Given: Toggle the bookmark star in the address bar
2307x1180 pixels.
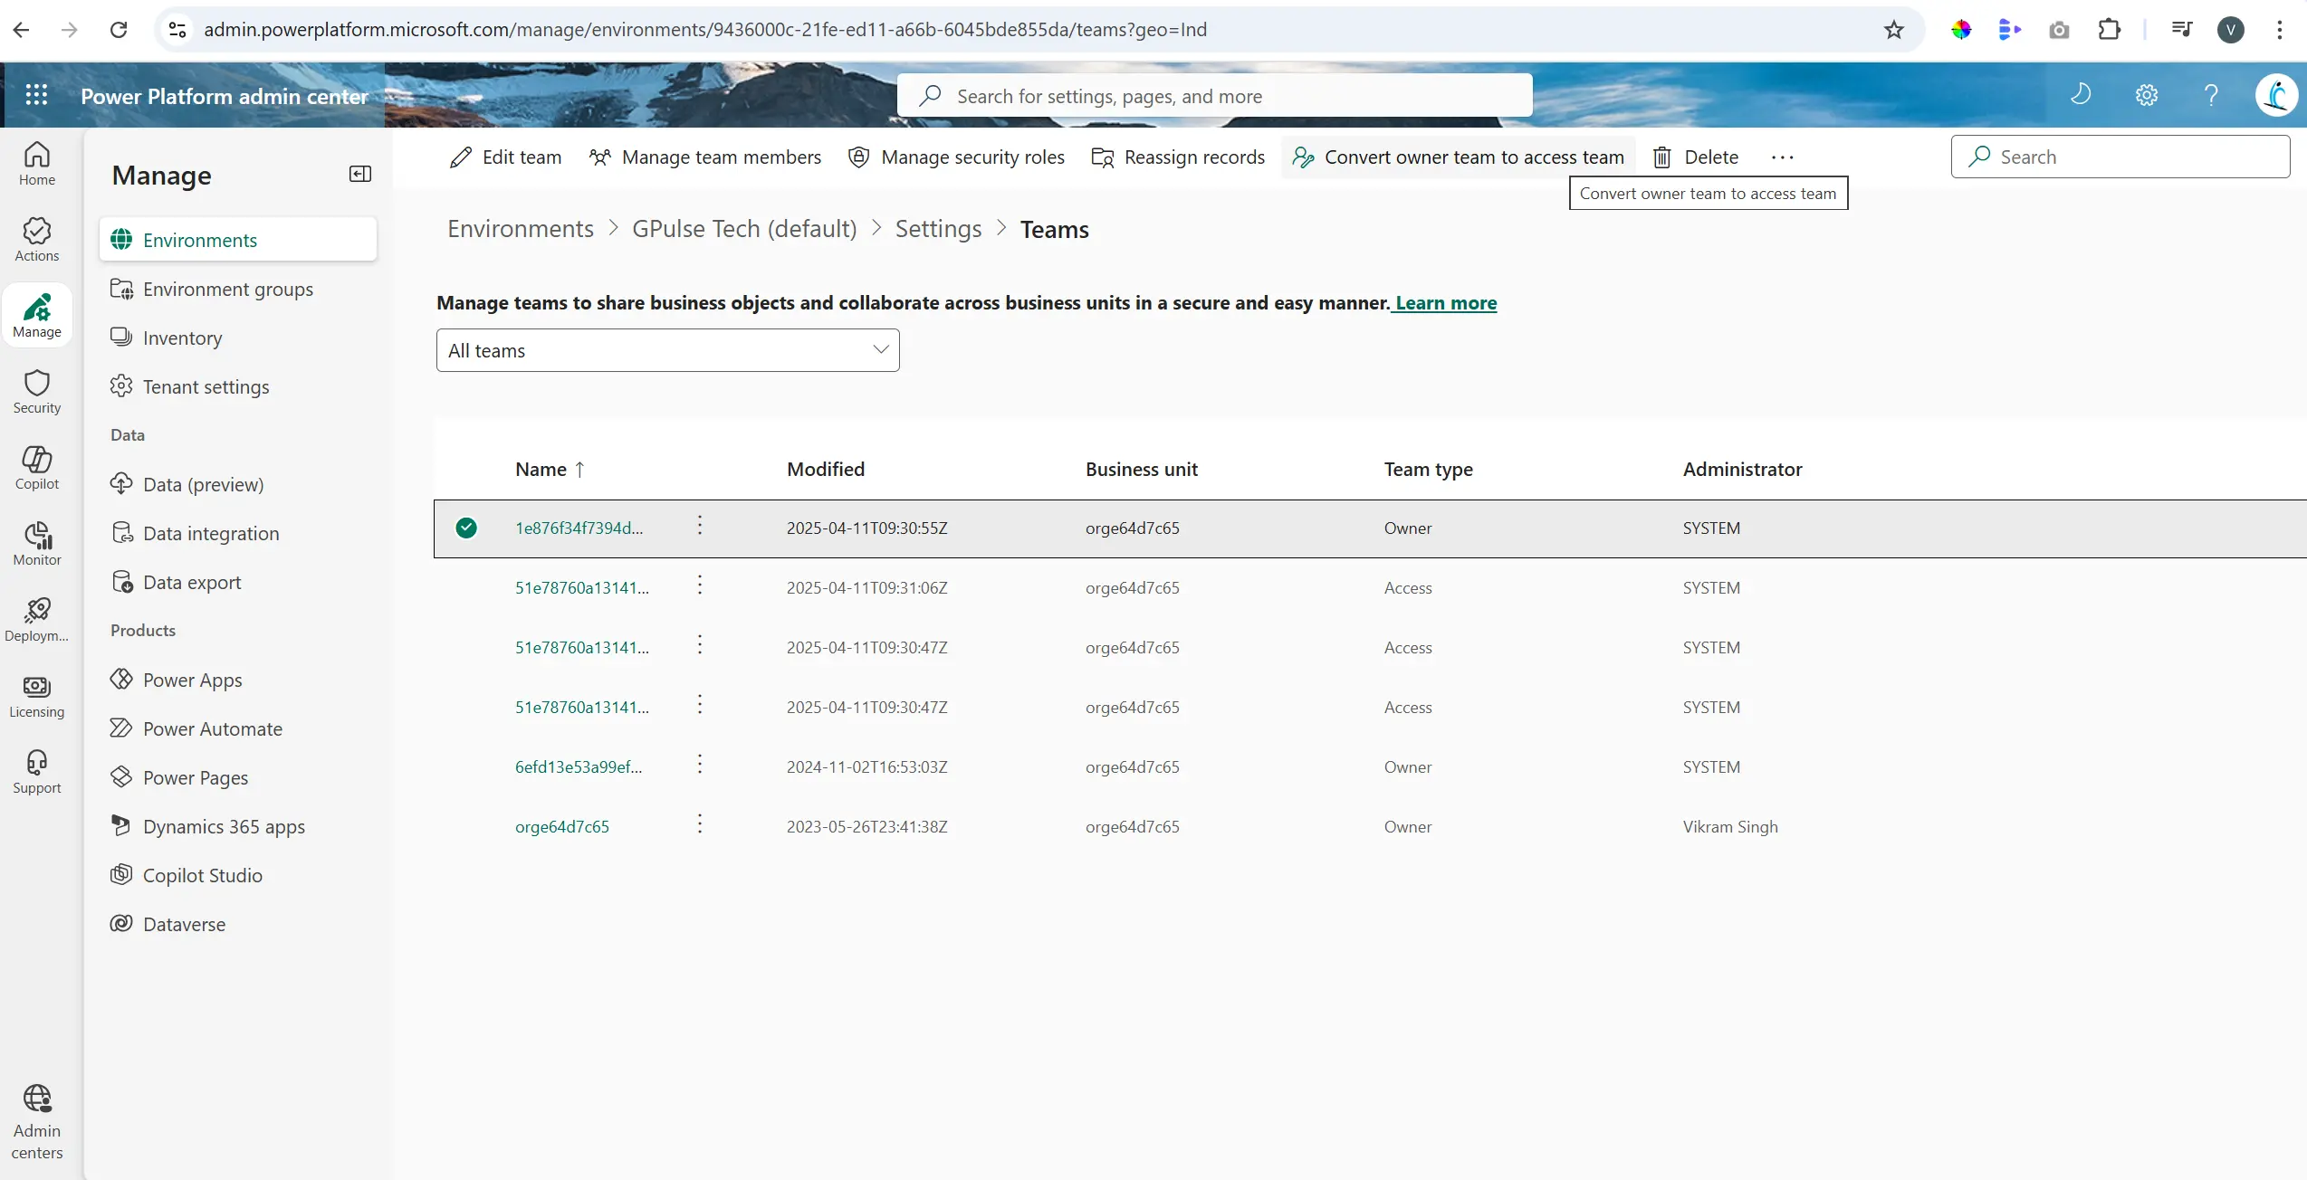Looking at the screenshot, I should pos(1893,29).
